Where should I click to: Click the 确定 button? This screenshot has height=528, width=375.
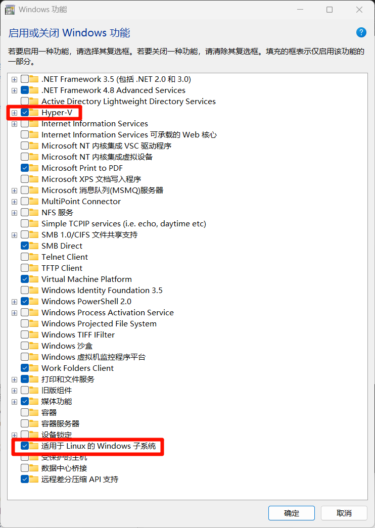(x=292, y=513)
